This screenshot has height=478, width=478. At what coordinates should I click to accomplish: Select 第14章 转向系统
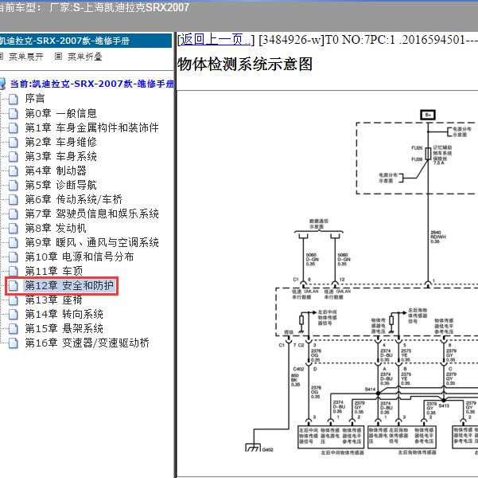tap(64, 315)
